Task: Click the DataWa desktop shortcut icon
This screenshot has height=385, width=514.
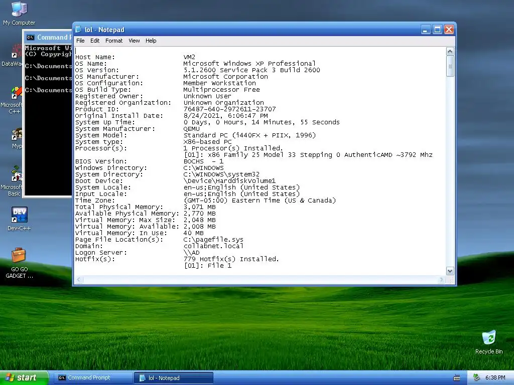Action: click(x=12, y=56)
